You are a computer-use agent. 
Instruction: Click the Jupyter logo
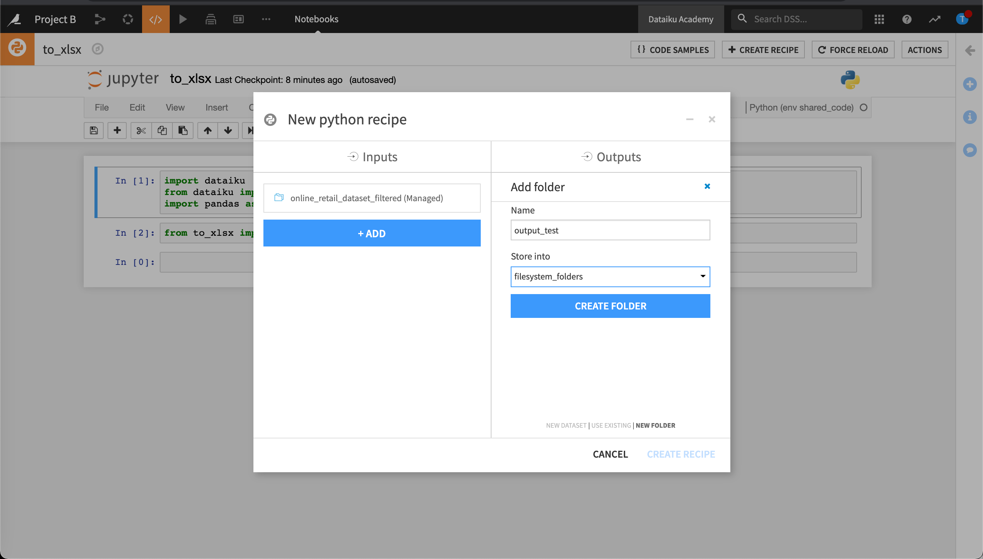123,79
